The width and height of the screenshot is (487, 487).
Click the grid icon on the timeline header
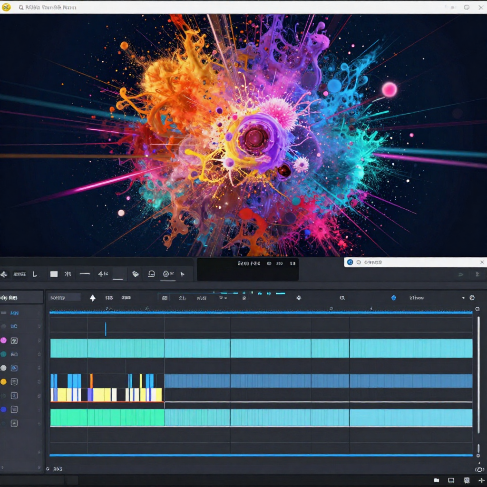click(164, 298)
